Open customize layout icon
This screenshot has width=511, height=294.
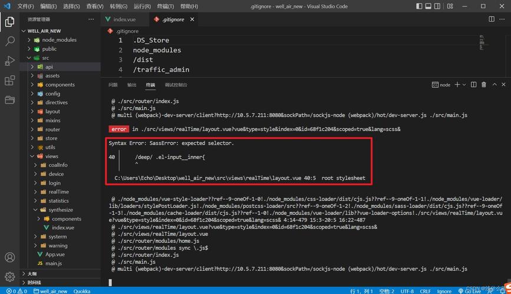tap(450, 6)
